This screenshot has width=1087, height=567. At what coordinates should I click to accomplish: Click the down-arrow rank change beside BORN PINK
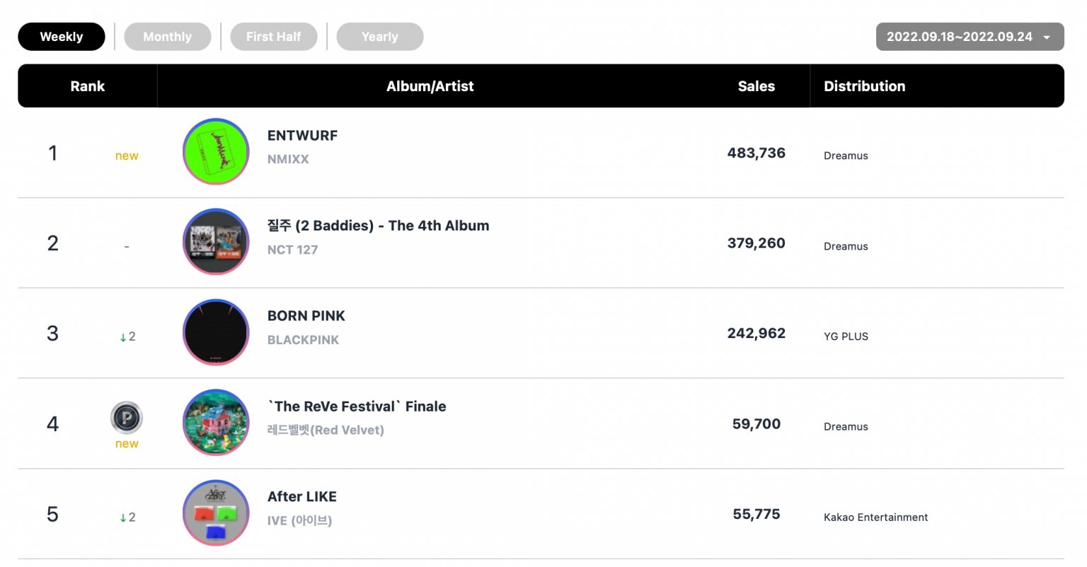(x=127, y=337)
